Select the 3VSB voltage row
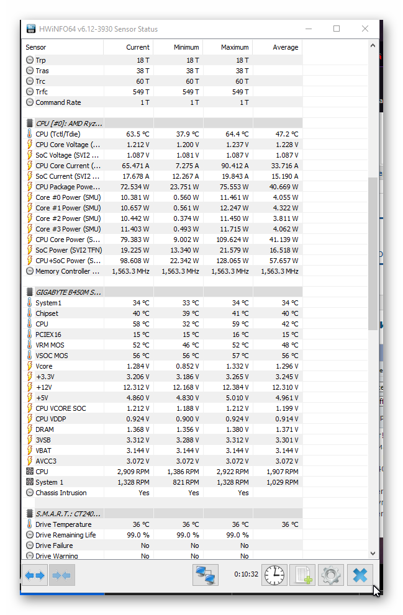Image resolution: width=403 pixels, height=615 pixels. coord(163,440)
